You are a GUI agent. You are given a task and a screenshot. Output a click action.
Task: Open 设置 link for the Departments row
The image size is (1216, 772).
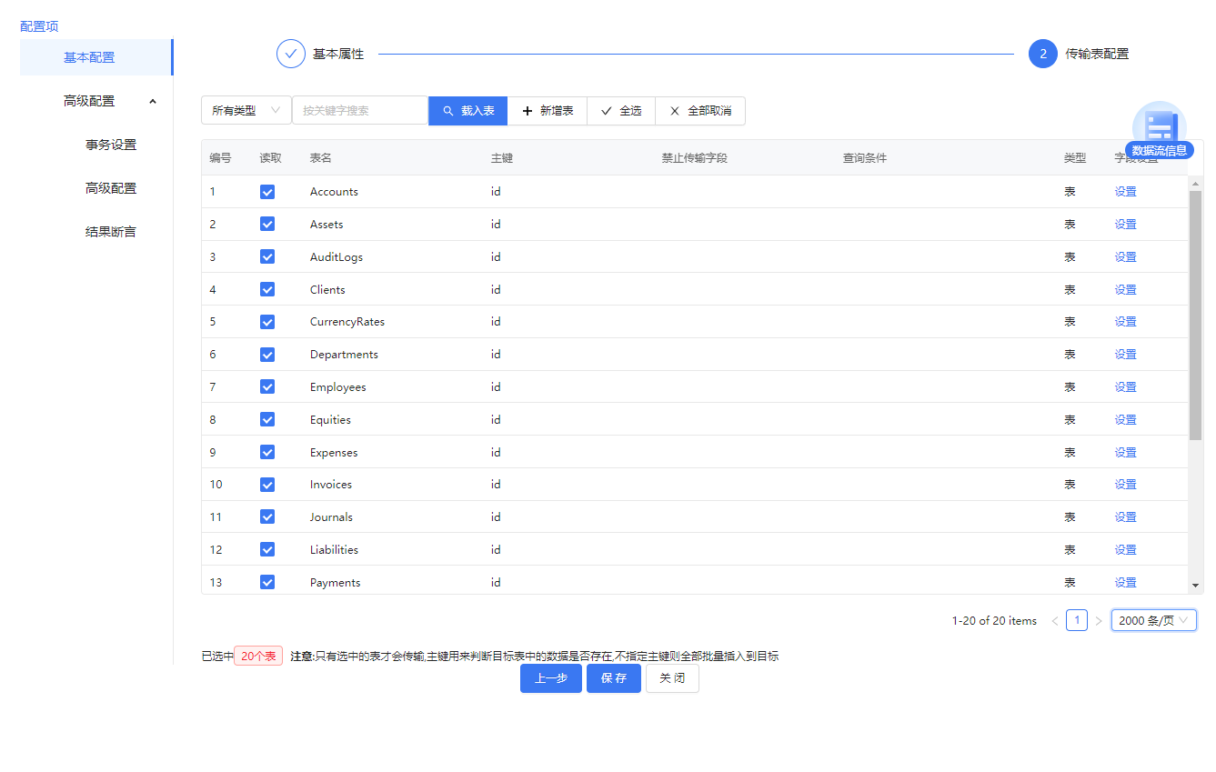coord(1126,355)
